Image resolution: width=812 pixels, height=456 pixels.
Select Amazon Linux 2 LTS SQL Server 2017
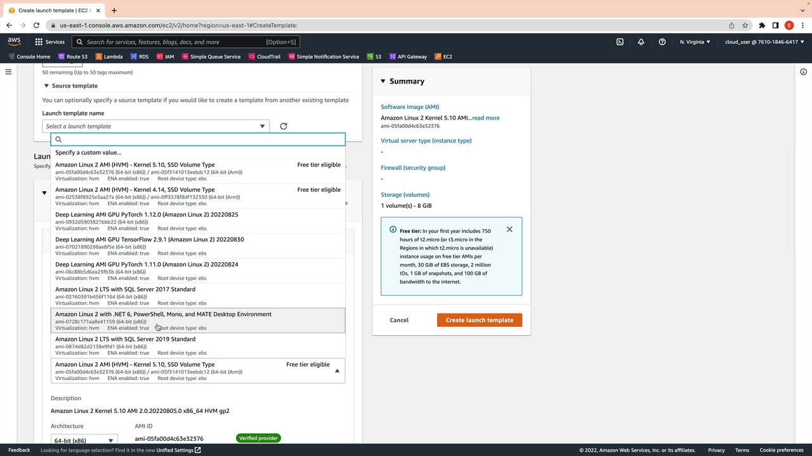[x=198, y=296]
